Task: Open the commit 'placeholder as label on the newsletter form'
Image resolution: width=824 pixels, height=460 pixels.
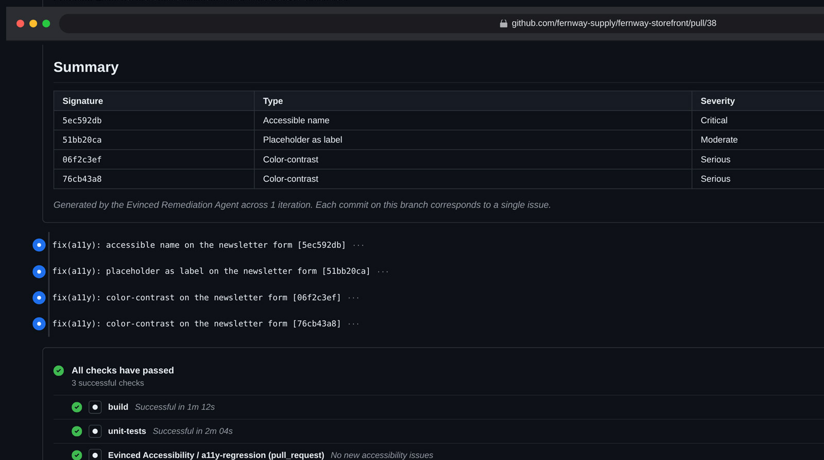Action: (211, 271)
